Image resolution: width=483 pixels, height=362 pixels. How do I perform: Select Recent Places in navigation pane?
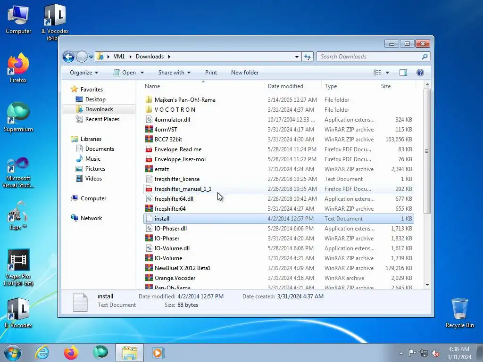coord(102,119)
